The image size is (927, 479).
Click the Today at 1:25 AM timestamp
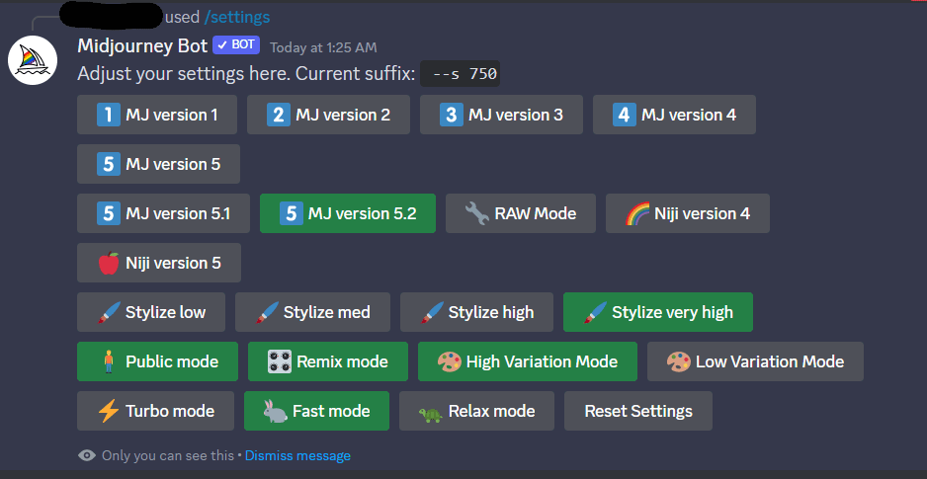323,47
